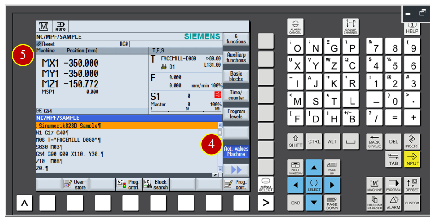Click the number 0 key

pos(393,99)
